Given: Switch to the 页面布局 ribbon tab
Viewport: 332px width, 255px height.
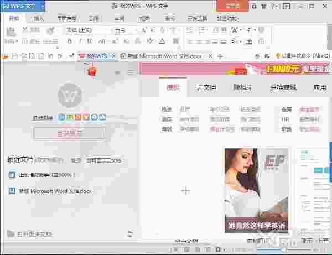Looking at the screenshot, I should [67, 19].
